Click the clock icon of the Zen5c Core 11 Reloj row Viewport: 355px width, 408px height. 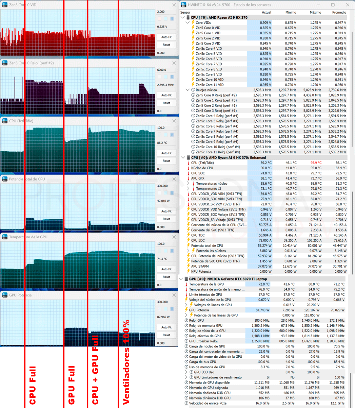tap(193, 152)
